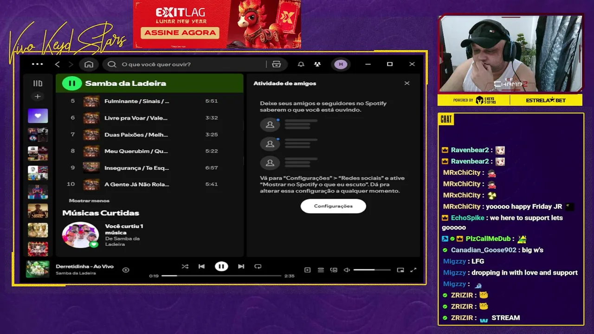Image resolution: width=594 pixels, height=334 pixels.
Task: Toggle repeat mode
Action: 258,266
